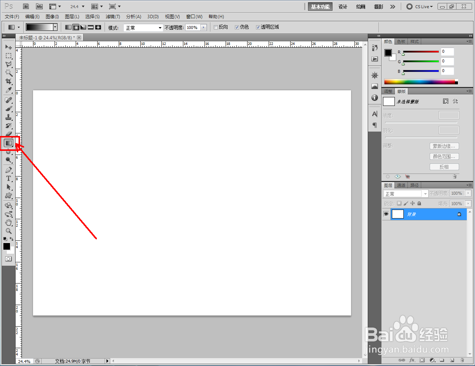Open the layer blend mode 正常 dropdown

click(x=406, y=194)
